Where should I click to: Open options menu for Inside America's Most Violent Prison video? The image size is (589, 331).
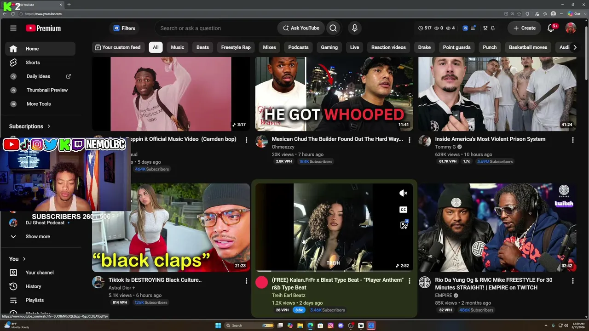tap(573, 140)
